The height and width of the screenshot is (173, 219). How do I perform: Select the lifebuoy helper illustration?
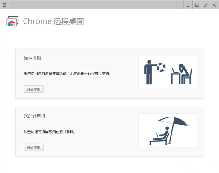168,72
